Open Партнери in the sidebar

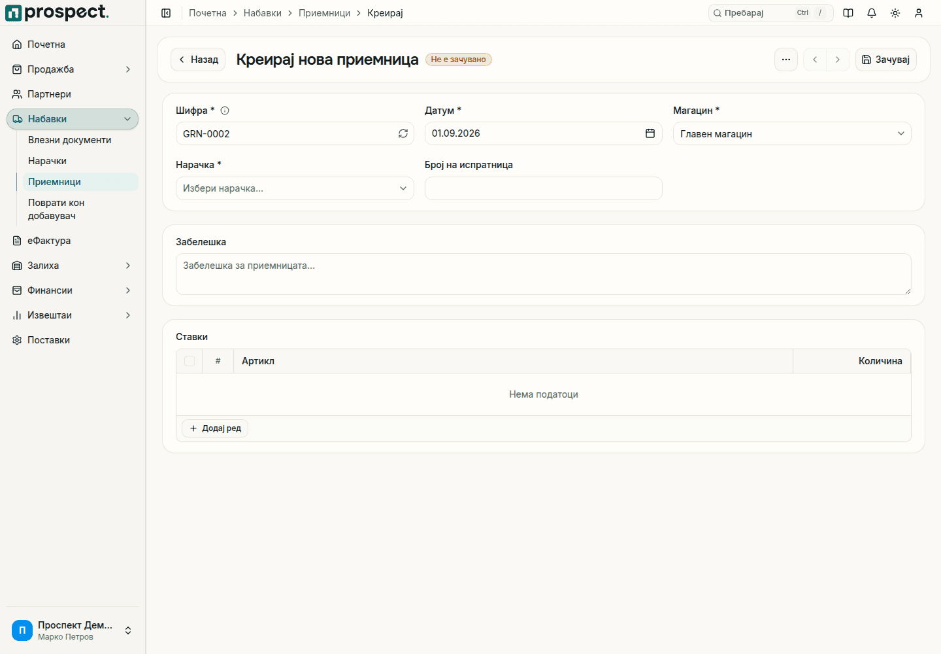[73, 94]
